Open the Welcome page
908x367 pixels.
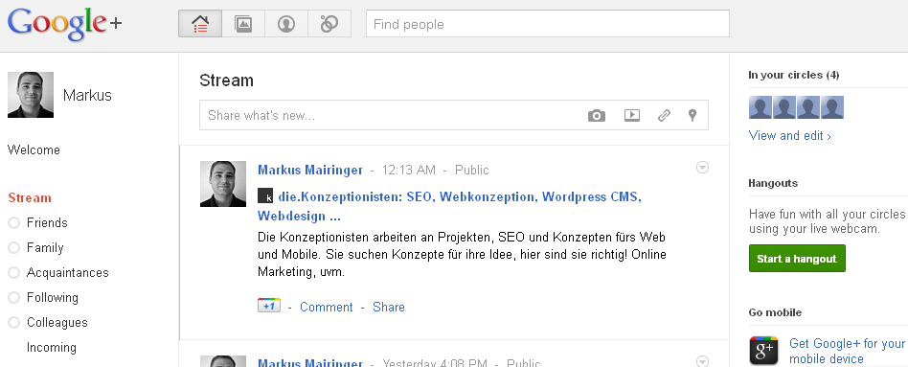click(x=34, y=149)
